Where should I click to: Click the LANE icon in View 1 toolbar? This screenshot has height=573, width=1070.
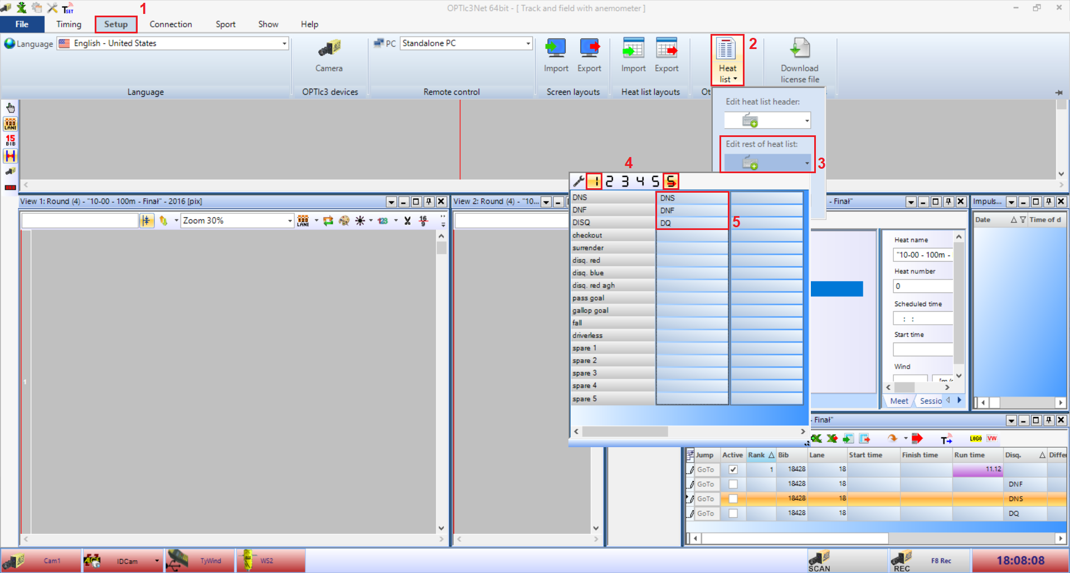click(303, 221)
